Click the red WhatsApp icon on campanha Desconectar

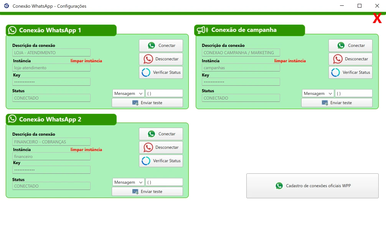pyautogui.click(x=338, y=59)
